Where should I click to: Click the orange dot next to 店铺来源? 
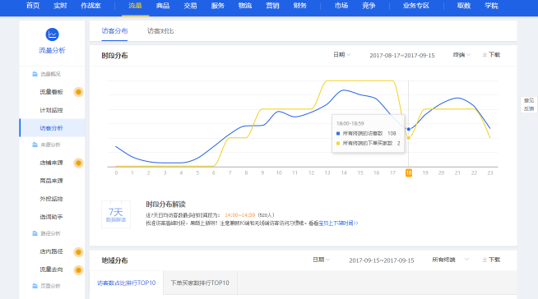pyautogui.click(x=78, y=163)
